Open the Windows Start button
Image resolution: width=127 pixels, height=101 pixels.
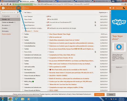tap(2, 99)
